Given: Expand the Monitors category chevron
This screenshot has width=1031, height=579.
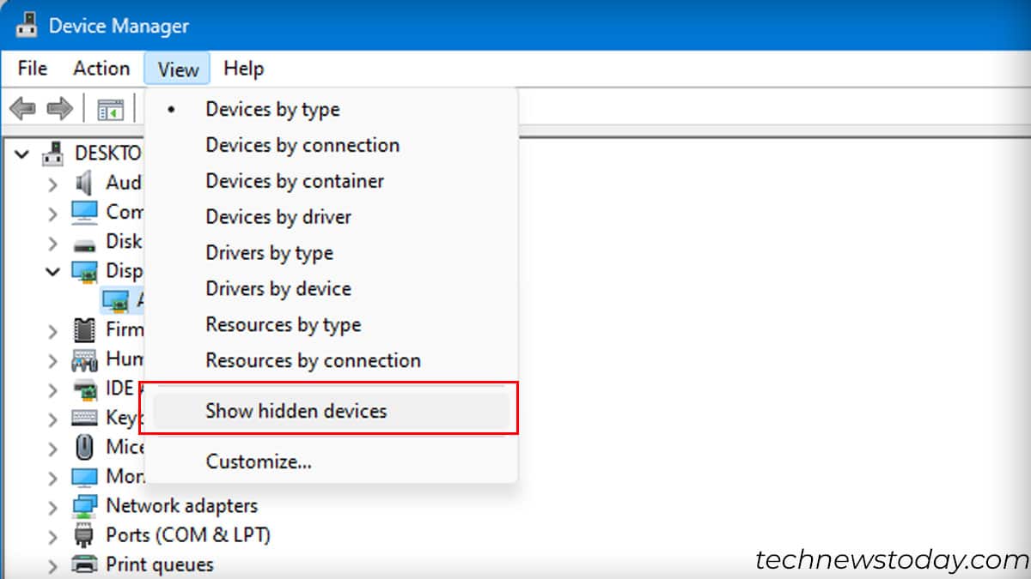Looking at the screenshot, I should pos(53,478).
